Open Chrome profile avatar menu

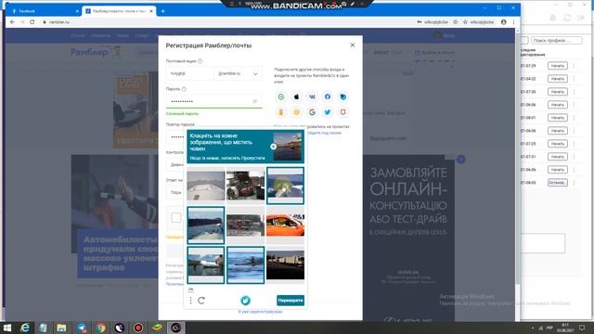coord(503,22)
